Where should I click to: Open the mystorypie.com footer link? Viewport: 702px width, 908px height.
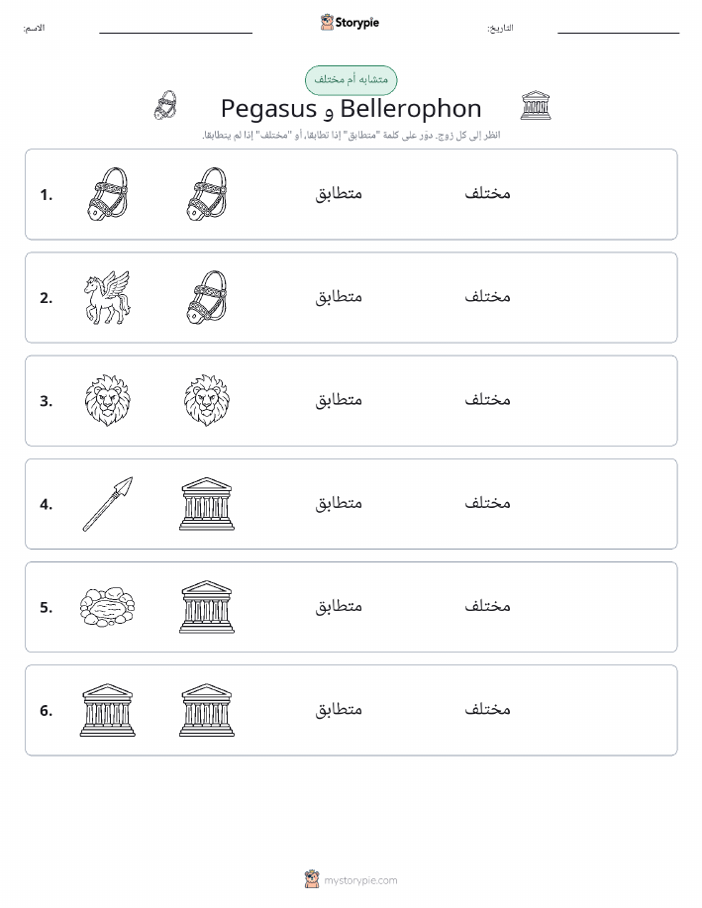[360, 880]
